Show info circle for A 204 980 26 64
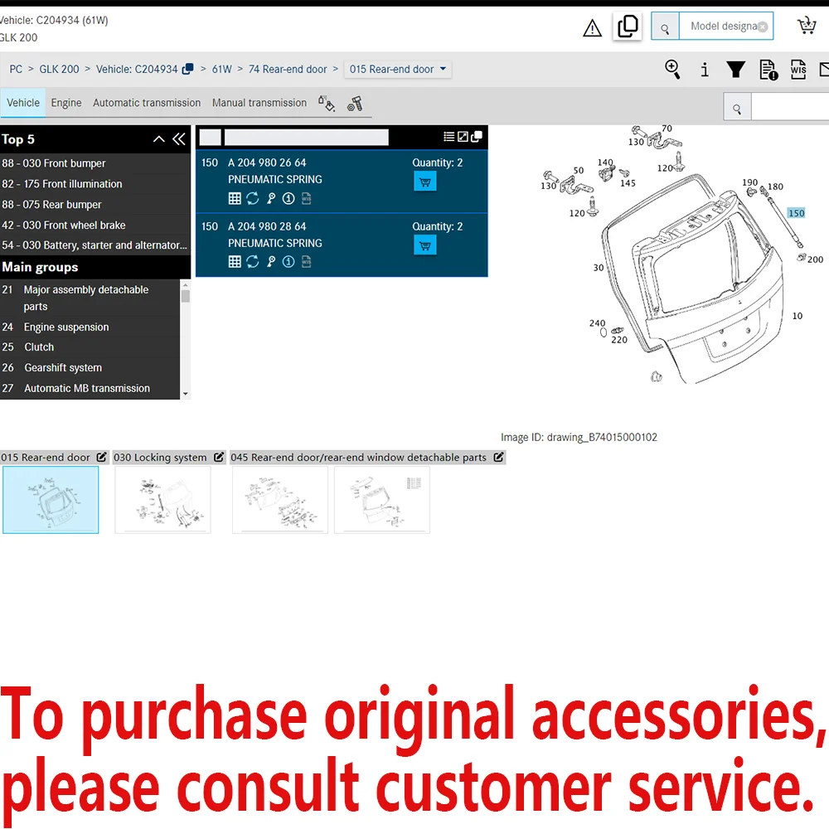829x829 pixels. click(x=288, y=198)
